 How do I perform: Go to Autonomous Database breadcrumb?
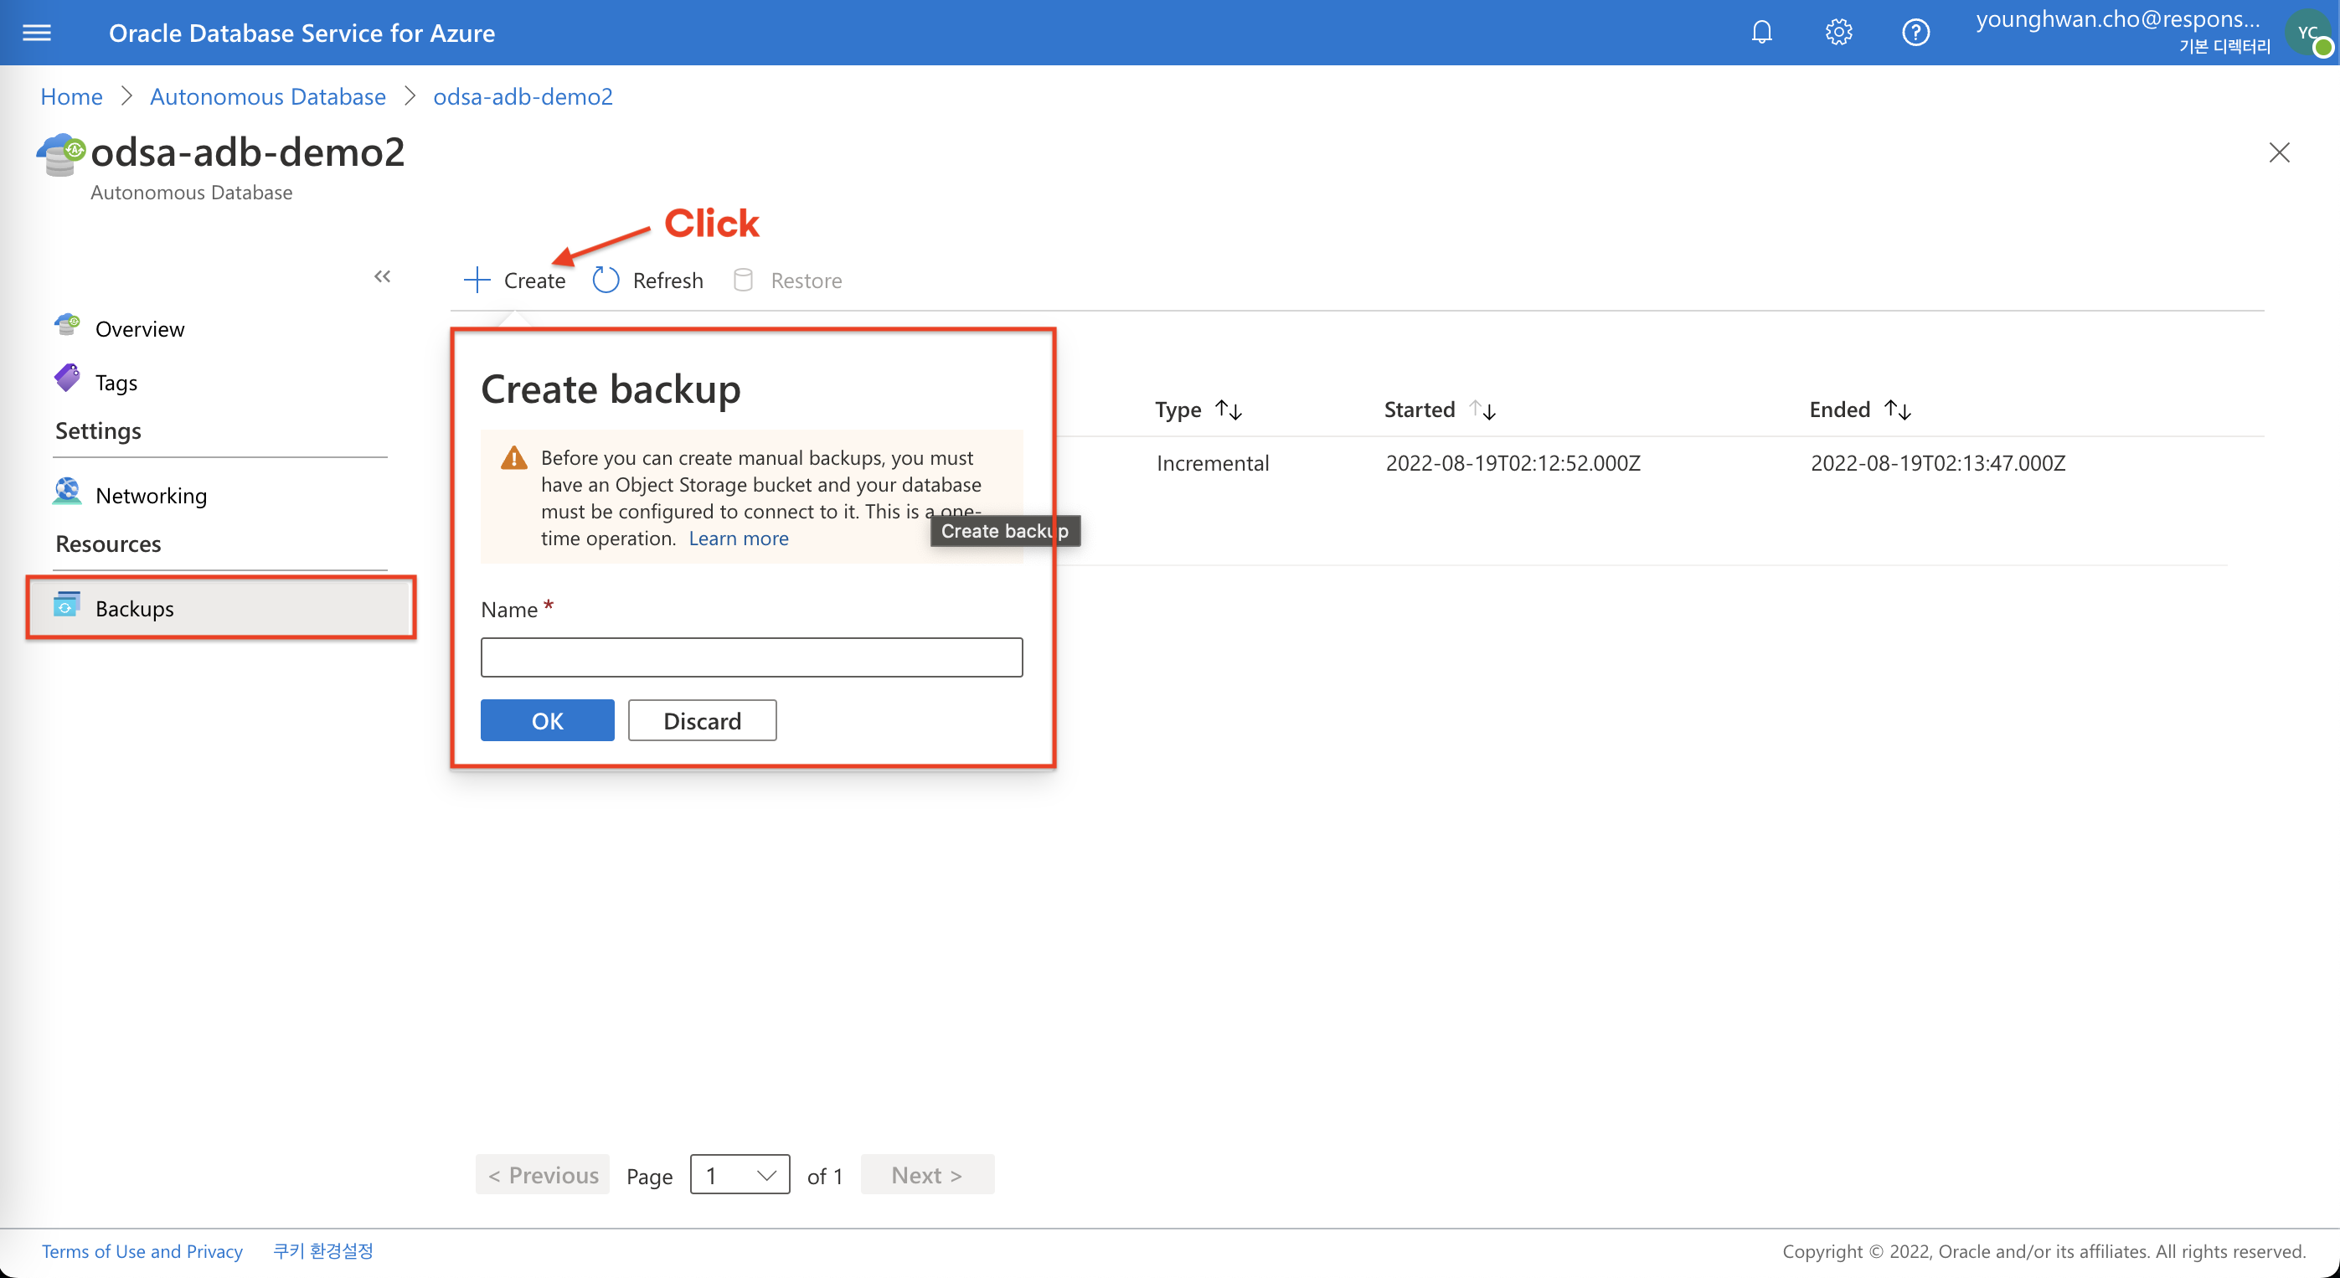click(267, 96)
